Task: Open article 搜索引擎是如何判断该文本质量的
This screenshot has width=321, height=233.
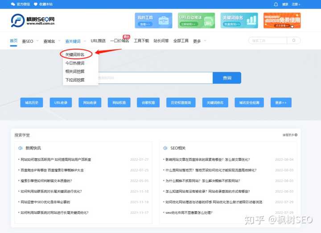Action: [x=46, y=181]
